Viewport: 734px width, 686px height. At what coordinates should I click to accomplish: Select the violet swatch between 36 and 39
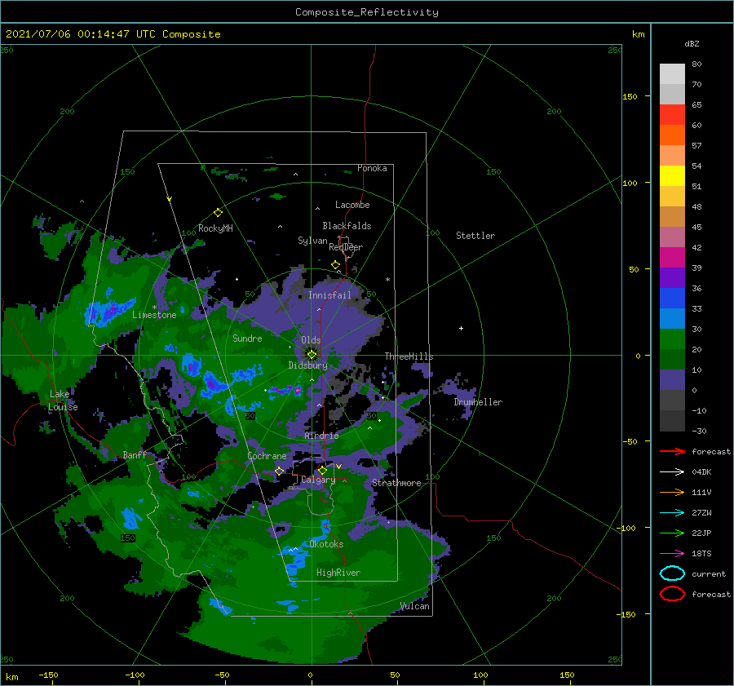672,277
